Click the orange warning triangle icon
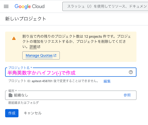This screenshot has height=125, width=148. [14, 38]
